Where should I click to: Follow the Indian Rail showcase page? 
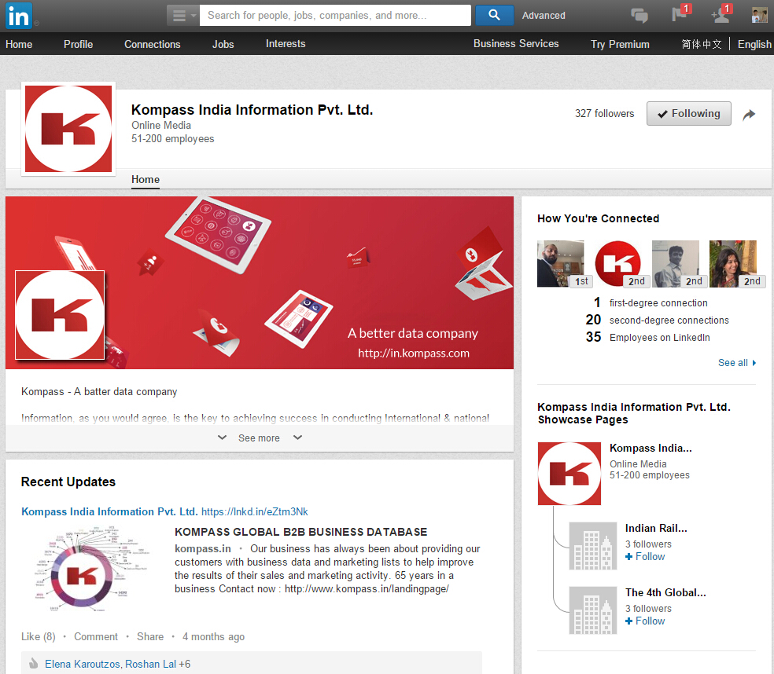(x=644, y=556)
